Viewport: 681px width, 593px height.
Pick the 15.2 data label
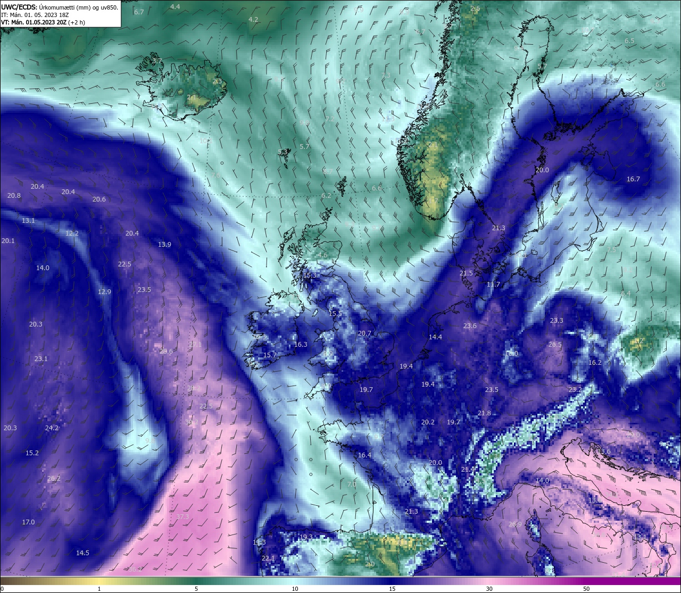click(32, 453)
